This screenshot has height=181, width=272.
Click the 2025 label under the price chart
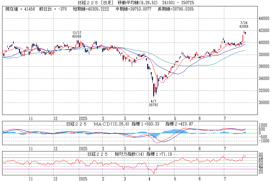(83, 119)
